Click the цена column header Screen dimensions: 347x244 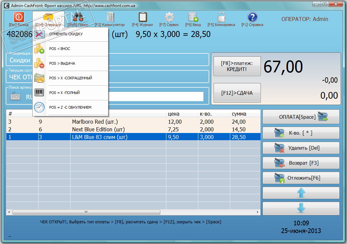pyautogui.click(x=182, y=114)
